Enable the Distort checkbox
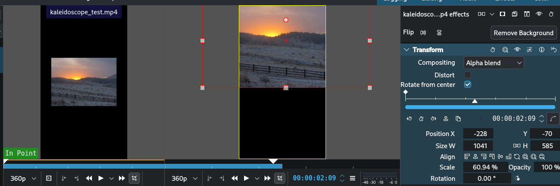560x186 pixels. pyautogui.click(x=468, y=75)
